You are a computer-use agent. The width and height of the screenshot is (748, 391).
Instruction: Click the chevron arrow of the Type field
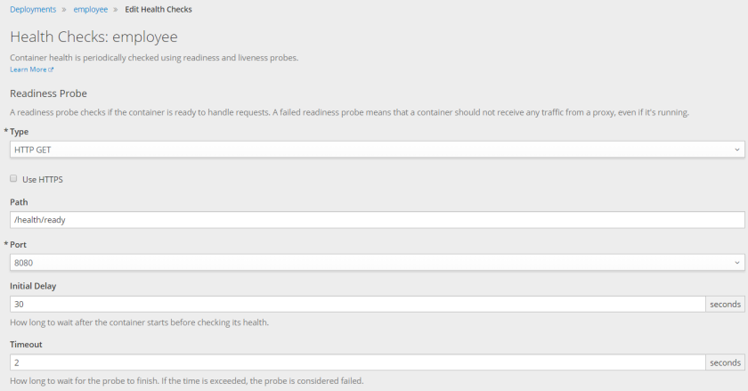[737, 150]
